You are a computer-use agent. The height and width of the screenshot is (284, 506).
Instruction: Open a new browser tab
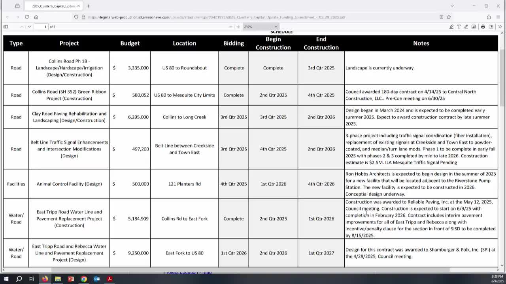tap(88, 6)
